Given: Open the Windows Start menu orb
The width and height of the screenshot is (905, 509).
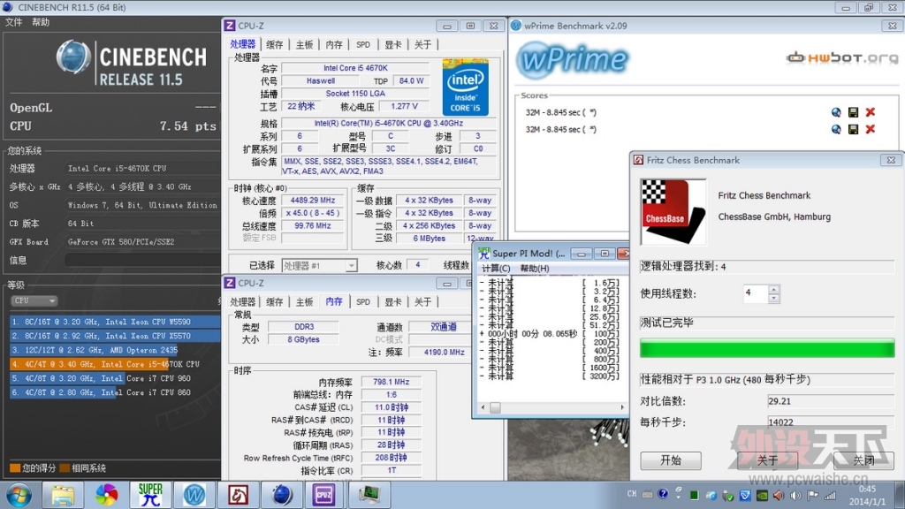Looking at the screenshot, I should click(x=19, y=495).
